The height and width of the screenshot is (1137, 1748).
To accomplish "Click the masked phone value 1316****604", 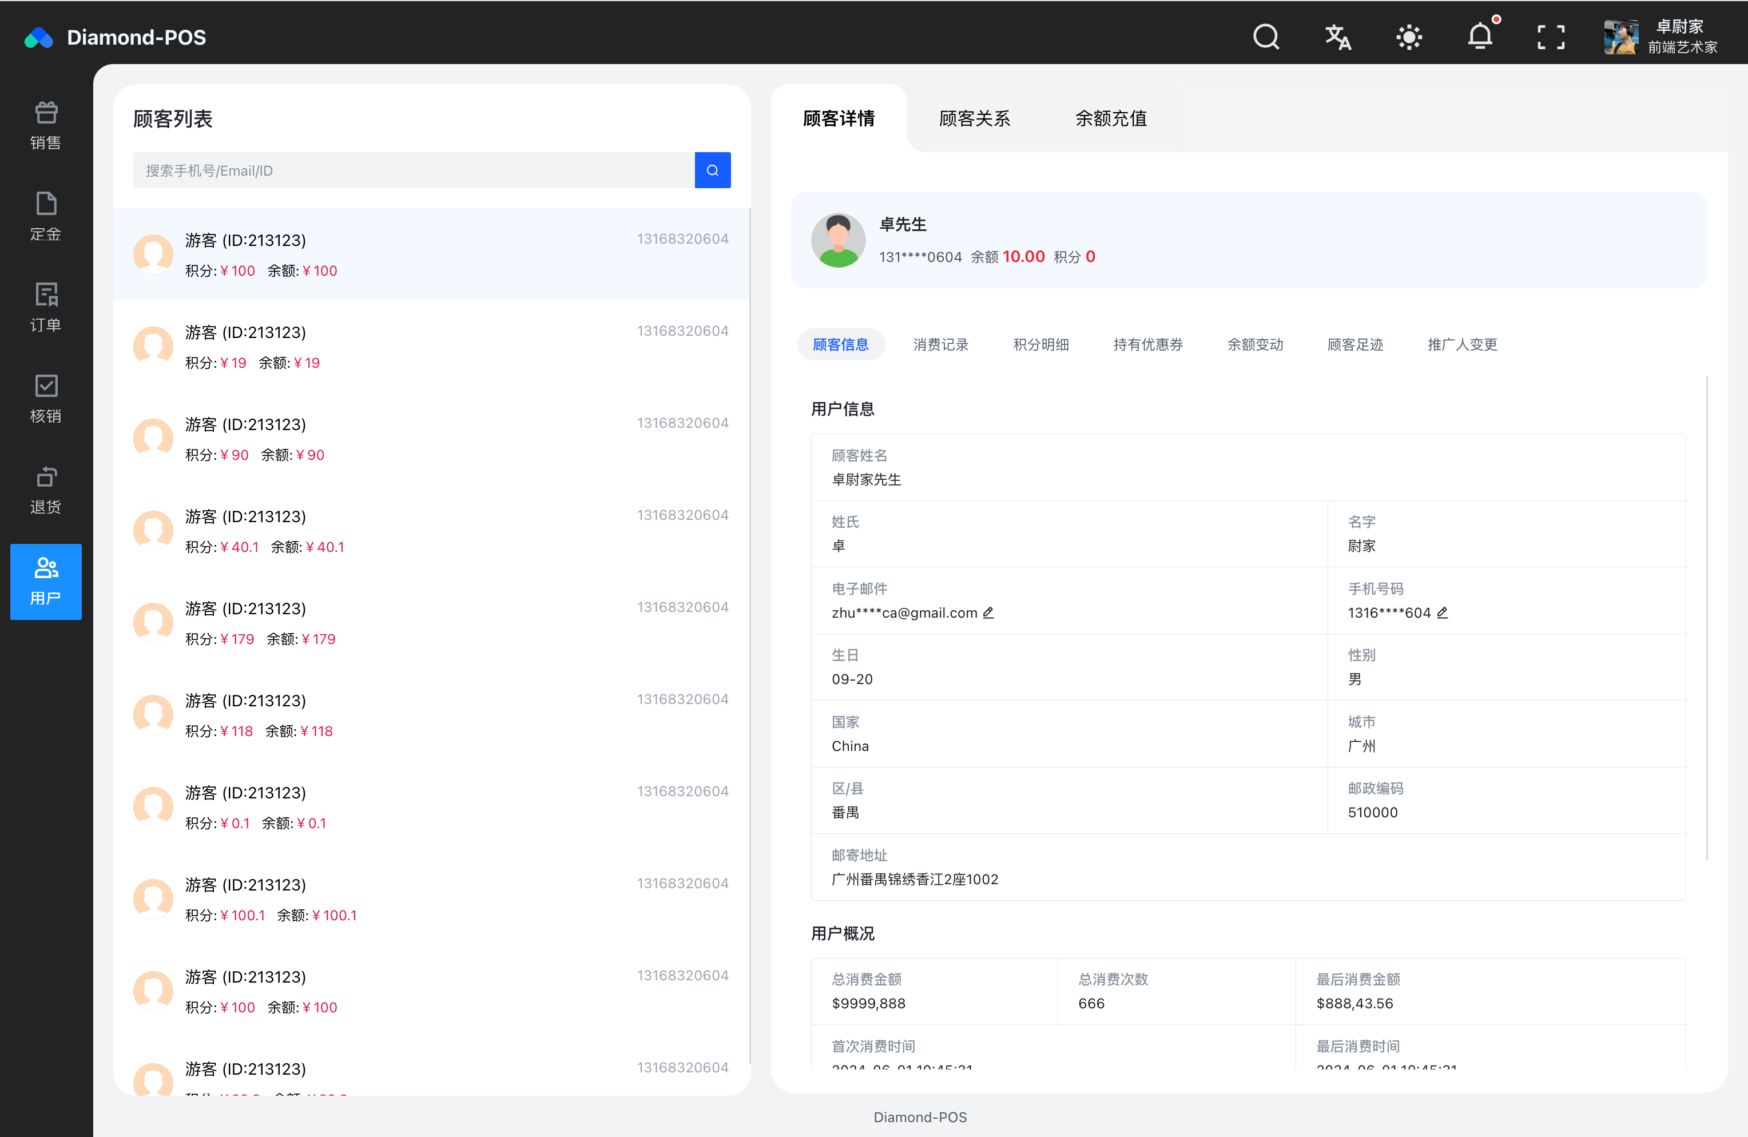I will pos(1389,613).
